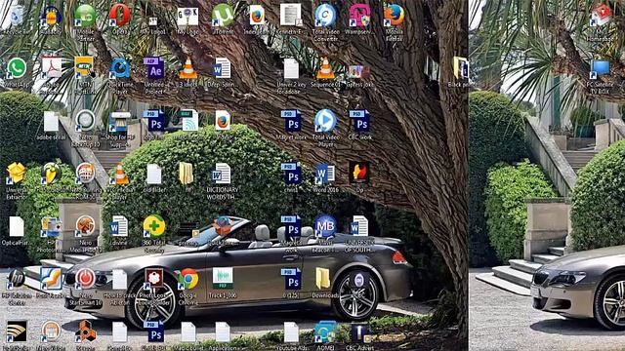Open the Kenneth-E document file
625x351 pixels.
pos(291,16)
